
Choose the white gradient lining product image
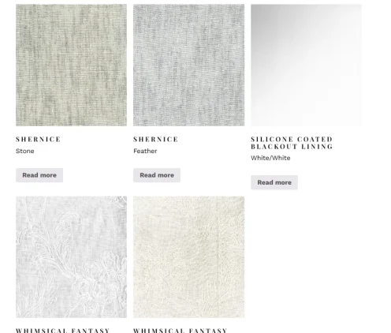click(306, 65)
